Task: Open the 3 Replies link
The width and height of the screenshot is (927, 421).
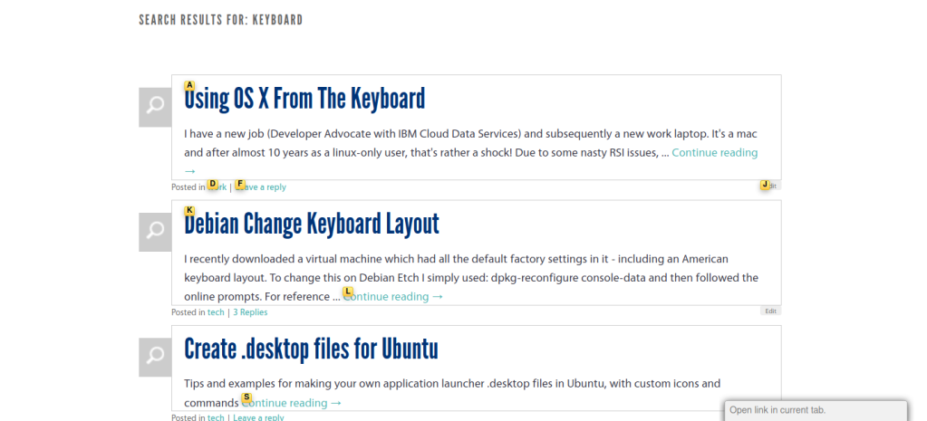Action: click(250, 312)
